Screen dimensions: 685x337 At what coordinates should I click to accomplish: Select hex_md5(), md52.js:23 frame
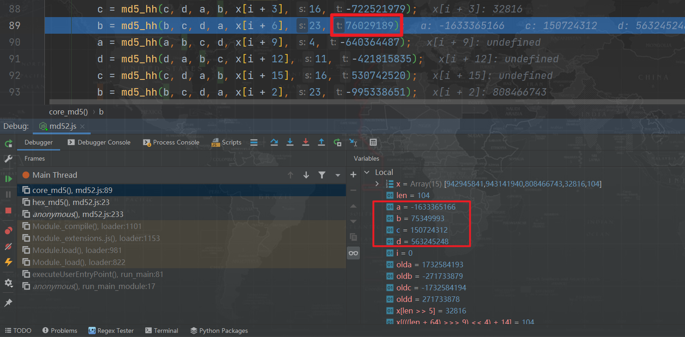pos(182,202)
